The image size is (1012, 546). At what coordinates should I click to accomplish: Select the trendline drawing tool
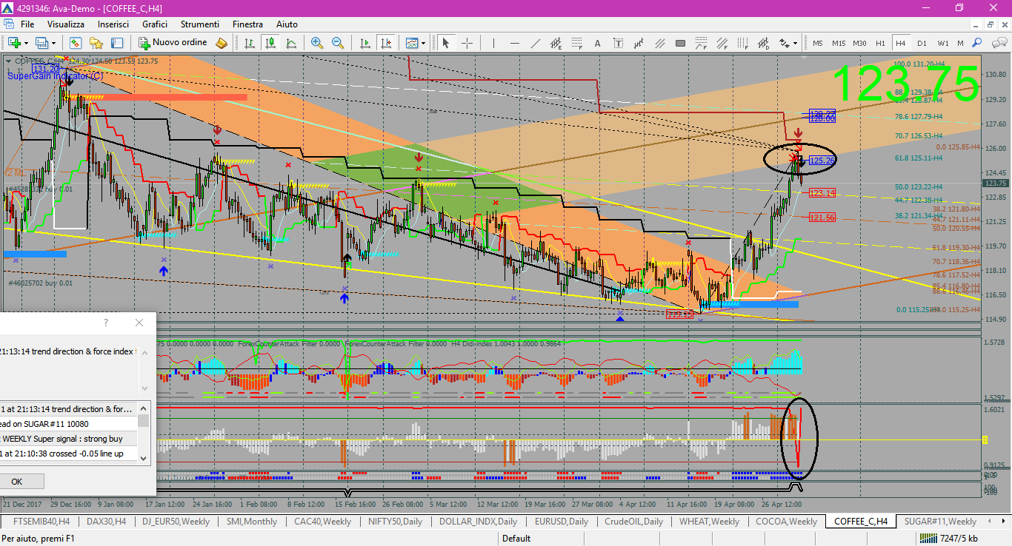tap(535, 43)
